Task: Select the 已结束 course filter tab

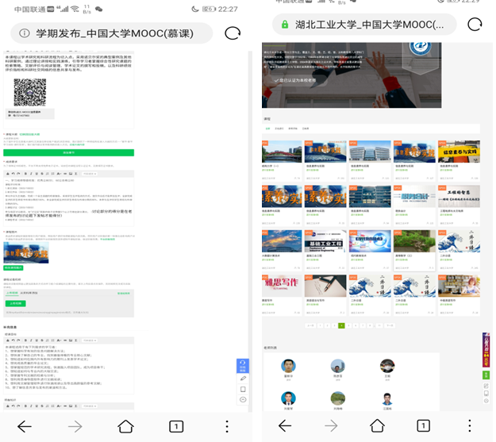Action: click(306, 129)
